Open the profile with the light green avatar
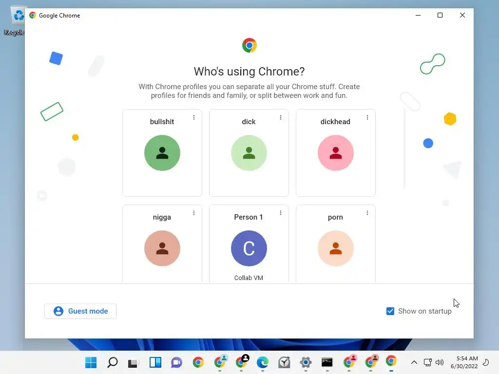Image resolution: width=499 pixels, height=374 pixels. [249, 153]
